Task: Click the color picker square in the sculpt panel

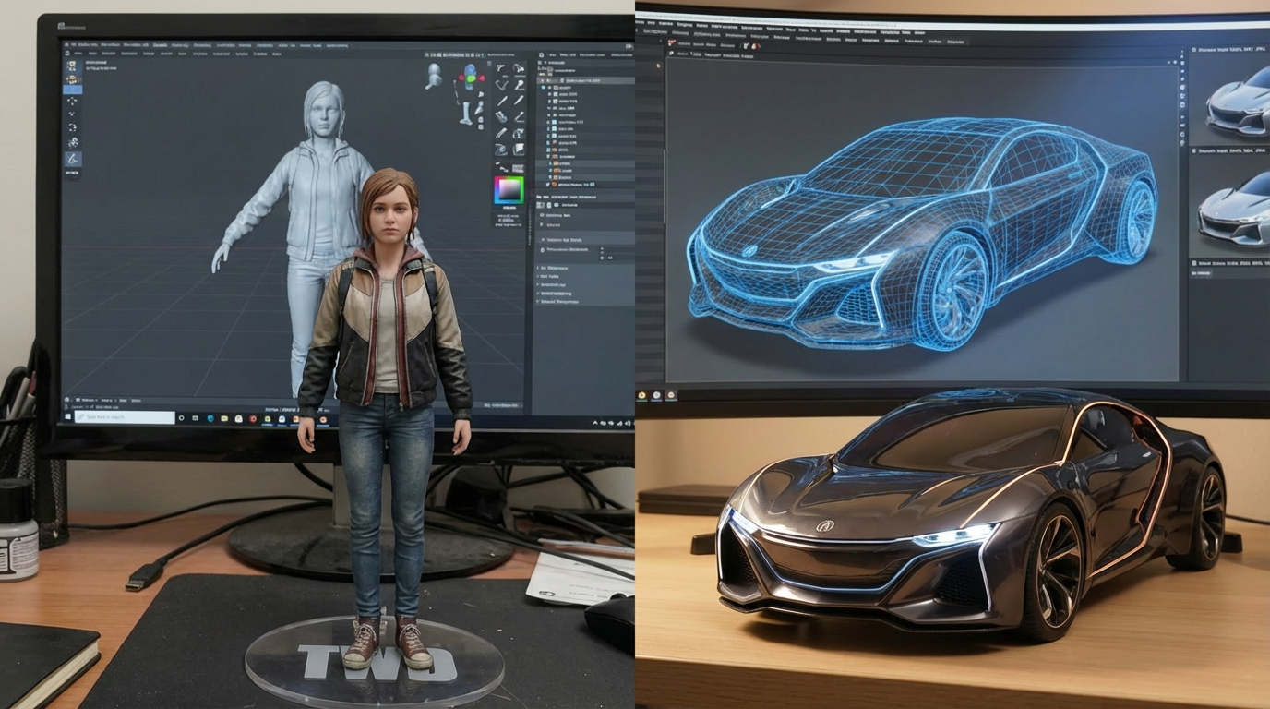Action: click(x=509, y=190)
